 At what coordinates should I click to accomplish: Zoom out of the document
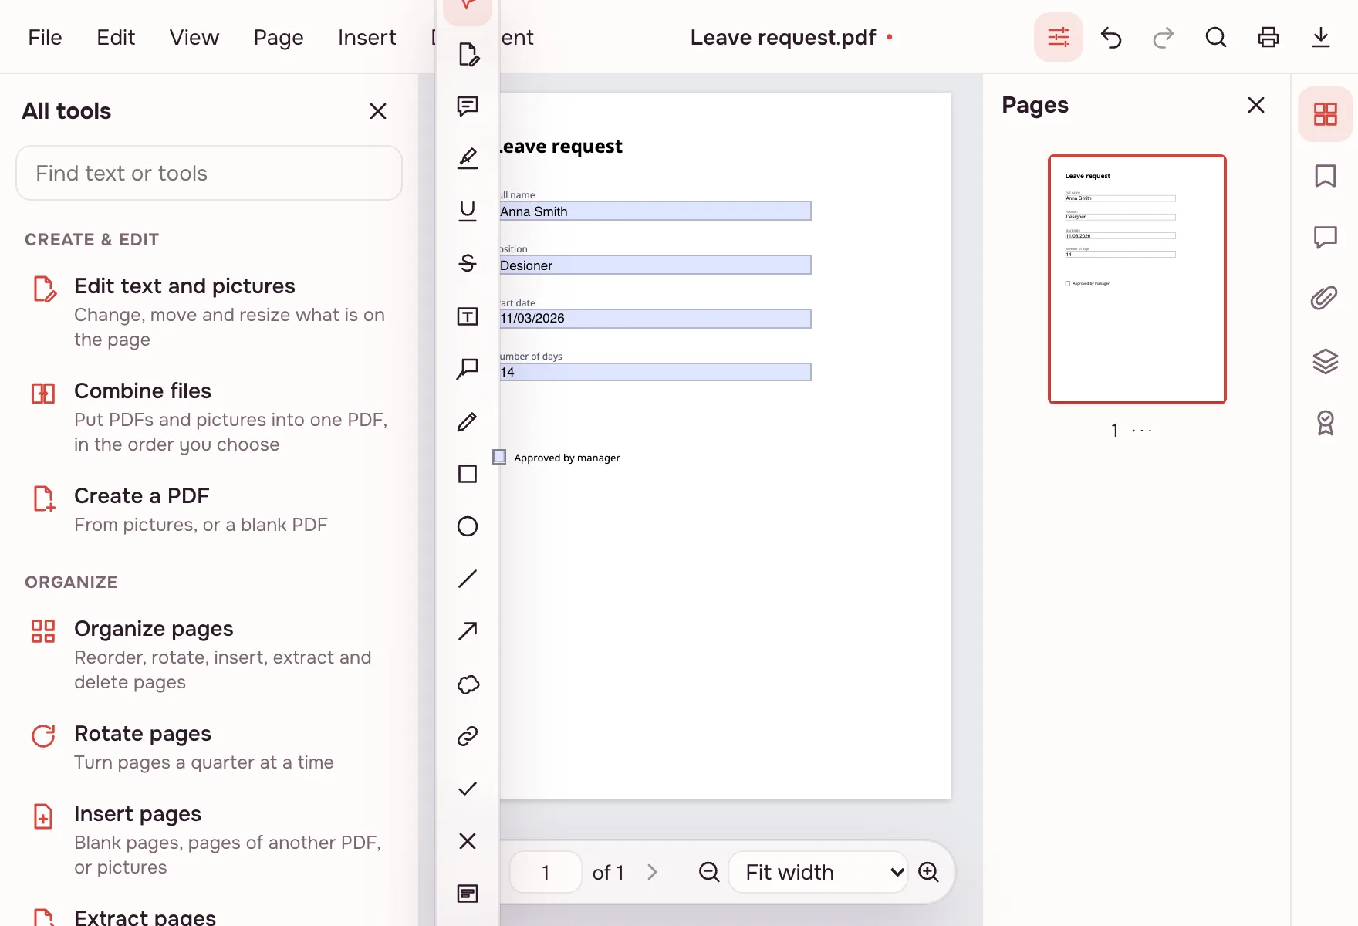click(x=708, y=872)
